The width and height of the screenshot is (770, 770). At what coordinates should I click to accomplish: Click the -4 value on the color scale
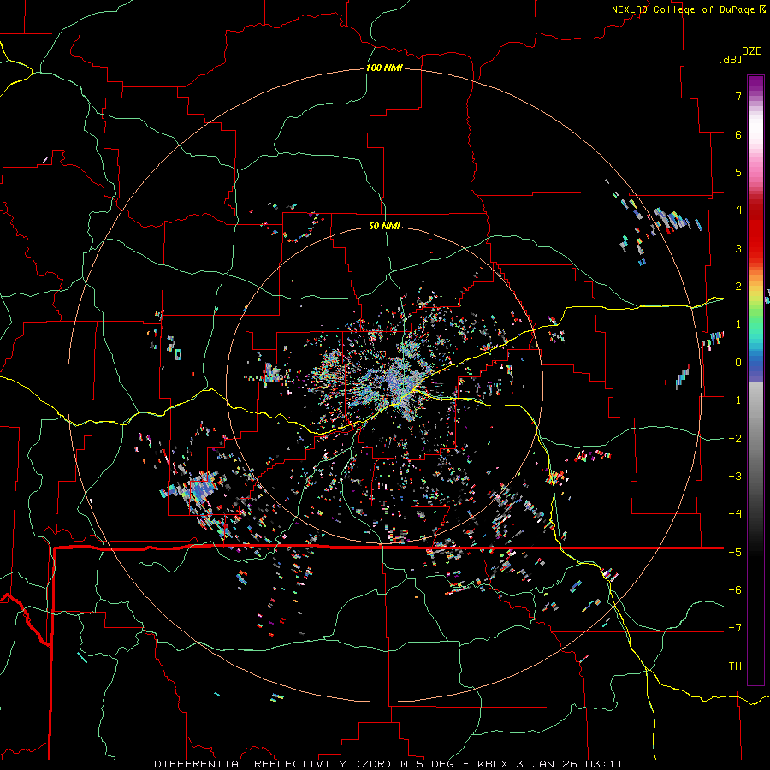[x=735, y=513]
